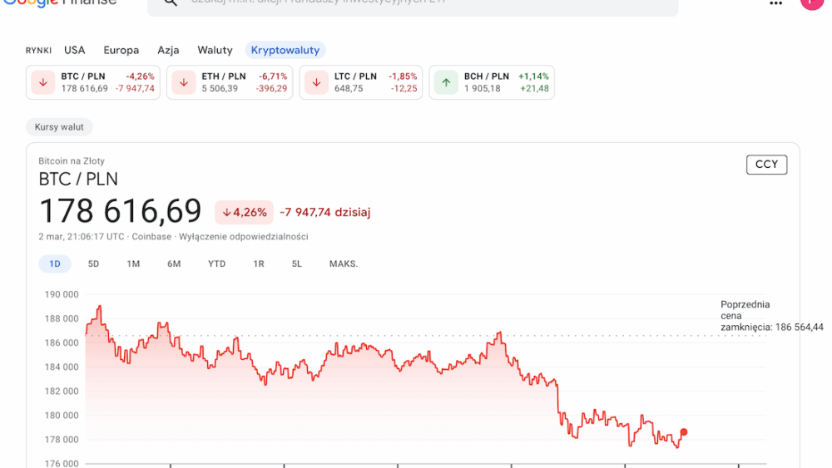This screenshot has width=832, height=468.
Task: Click the CCY badge button
Action: click(767, 165)
